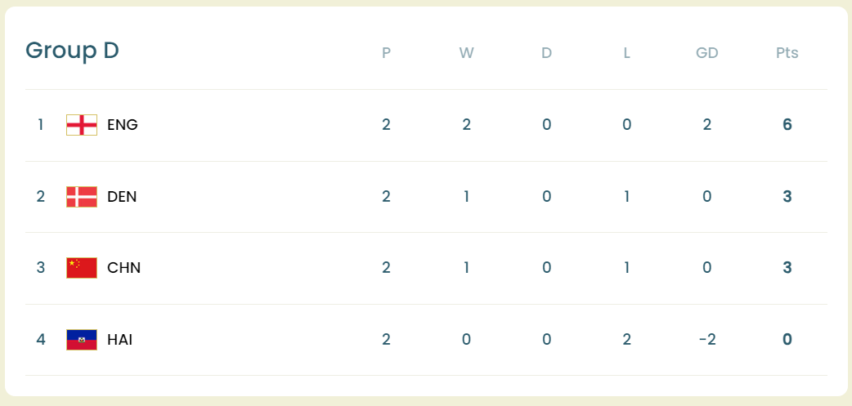Click the Group D heading

pos(72,51)
